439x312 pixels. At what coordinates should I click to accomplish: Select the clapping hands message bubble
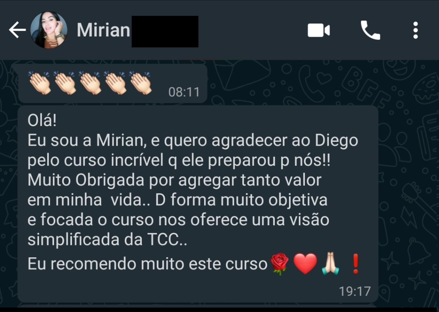click(112, 83)
